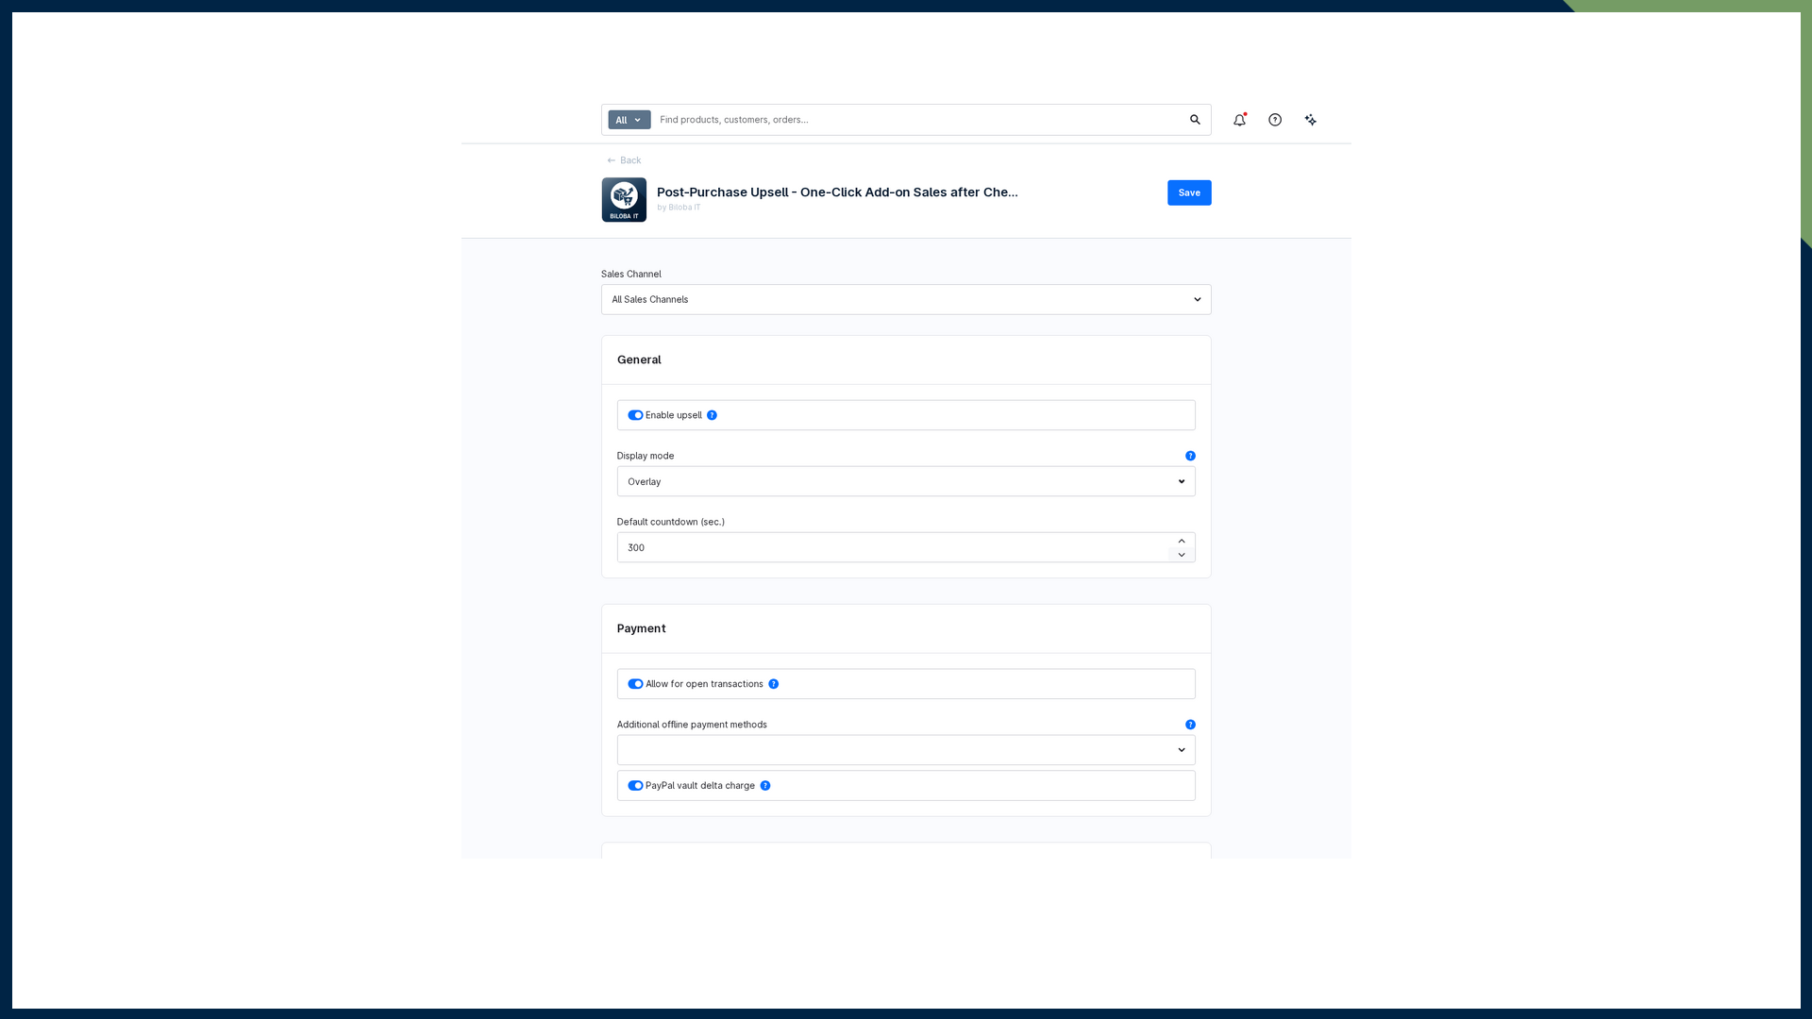Click help icon for PayPal vault delta charge
1812x1019 pixels.
coord(765,786)
